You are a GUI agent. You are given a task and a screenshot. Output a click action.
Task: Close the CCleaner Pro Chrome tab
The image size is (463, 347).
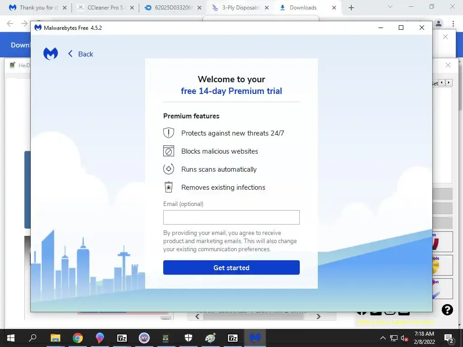[132, 8]
